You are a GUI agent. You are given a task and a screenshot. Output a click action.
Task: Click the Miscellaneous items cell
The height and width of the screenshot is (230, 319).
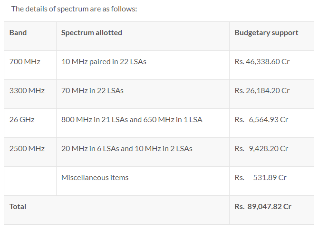143,181
